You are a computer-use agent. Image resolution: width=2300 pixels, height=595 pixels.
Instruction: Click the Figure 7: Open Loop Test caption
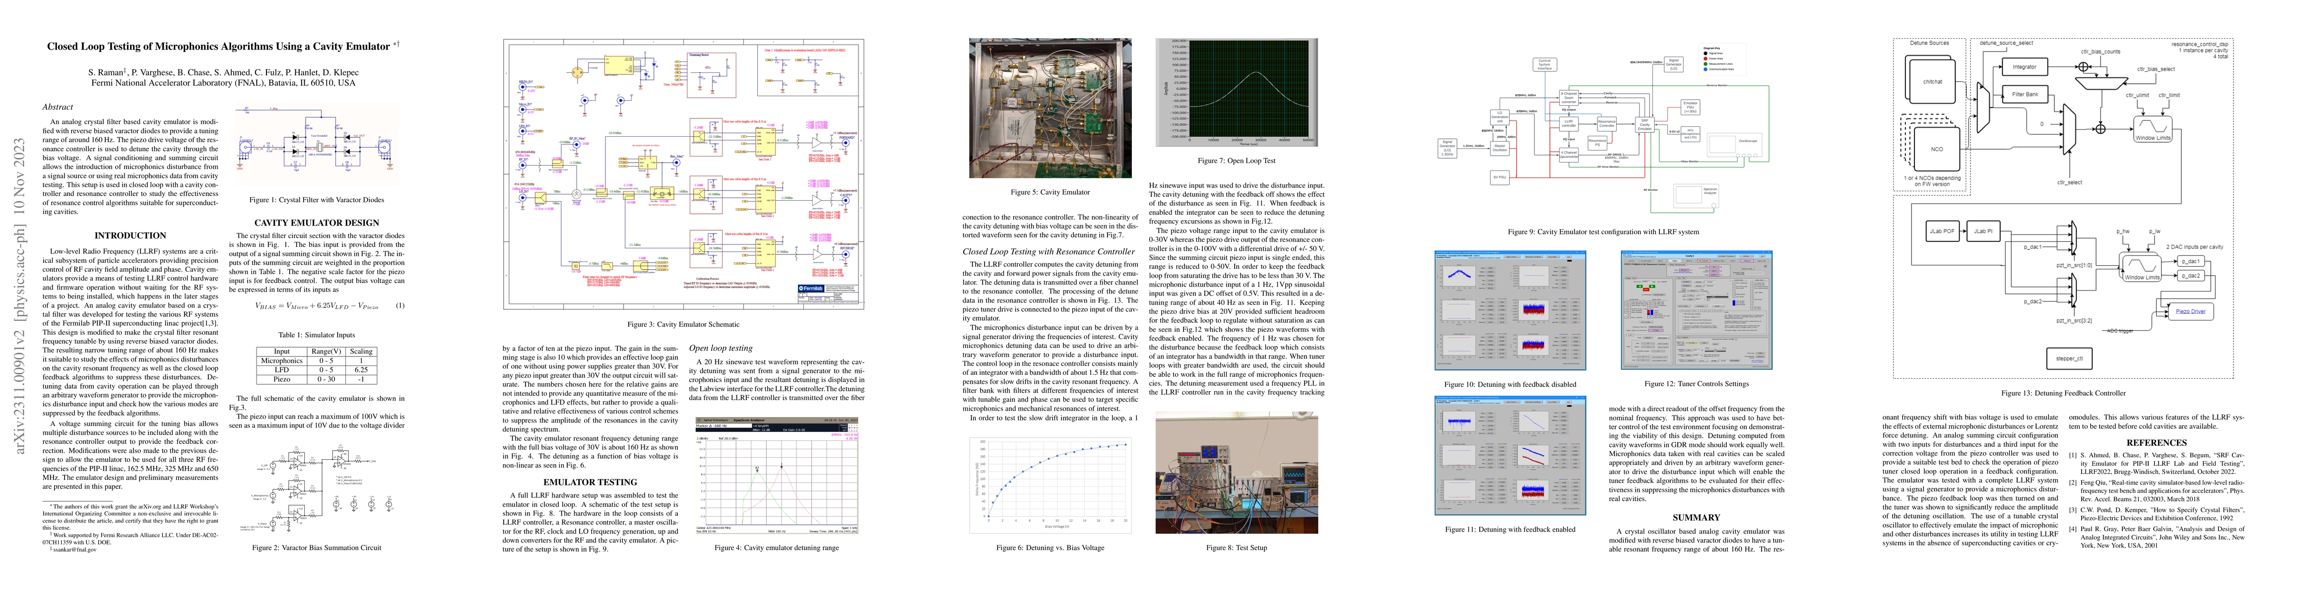1237,162
